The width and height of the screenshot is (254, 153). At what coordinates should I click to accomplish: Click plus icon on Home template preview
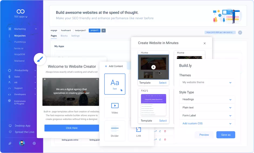point(153,67)
